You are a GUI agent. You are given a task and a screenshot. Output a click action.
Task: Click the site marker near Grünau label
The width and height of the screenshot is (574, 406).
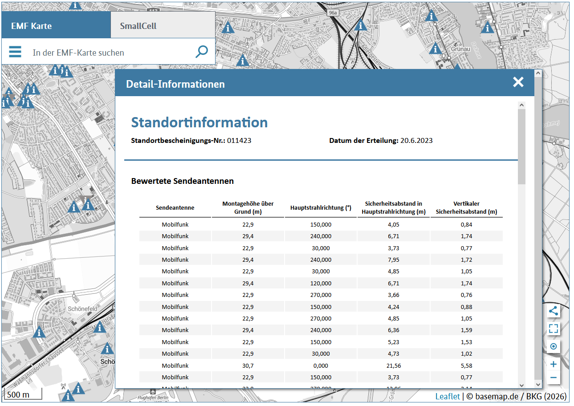[436, 48]
